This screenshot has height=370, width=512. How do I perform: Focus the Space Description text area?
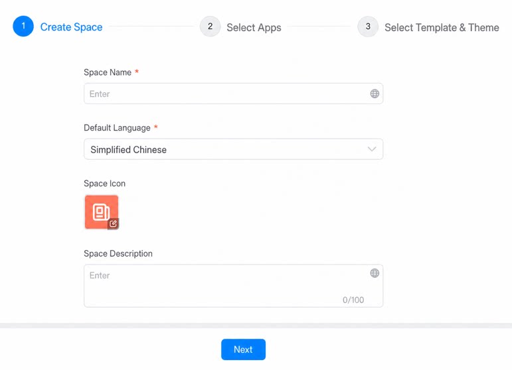tap(234, 286)
